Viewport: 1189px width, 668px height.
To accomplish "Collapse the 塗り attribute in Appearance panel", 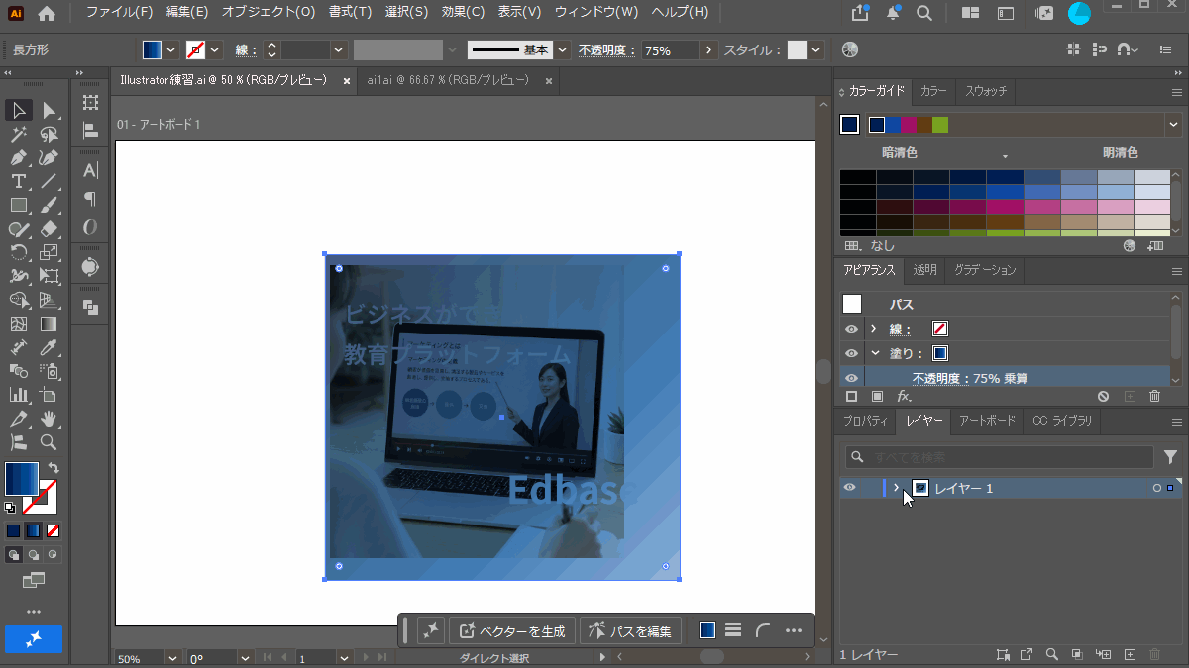I will coord(874,353).
